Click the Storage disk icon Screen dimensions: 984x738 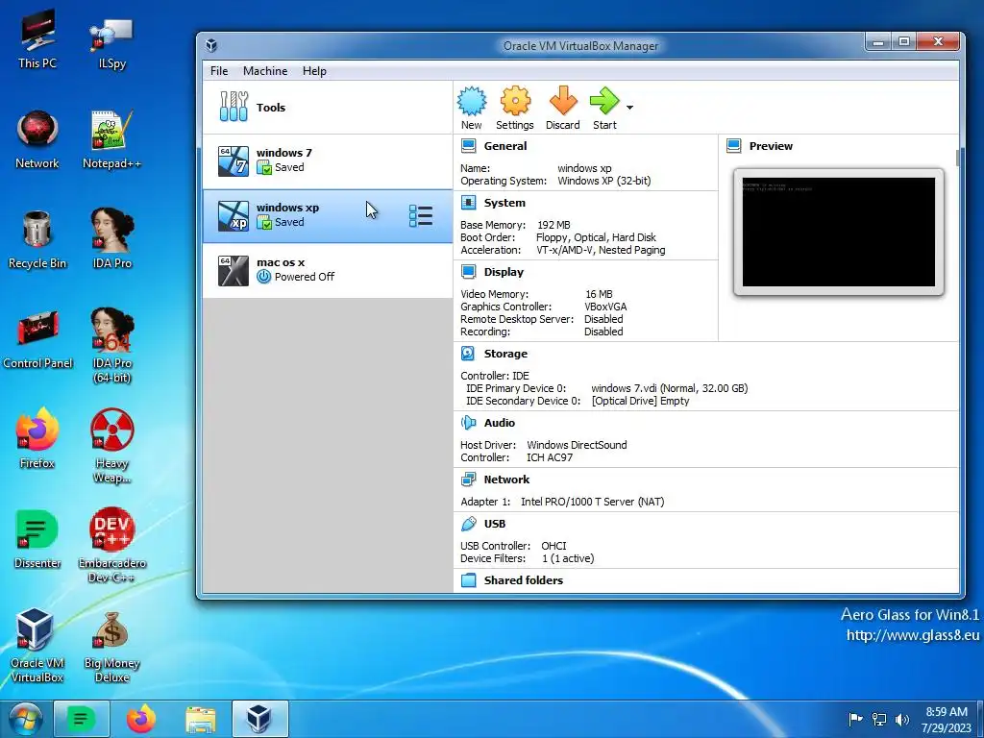click(x=468, y=354)
